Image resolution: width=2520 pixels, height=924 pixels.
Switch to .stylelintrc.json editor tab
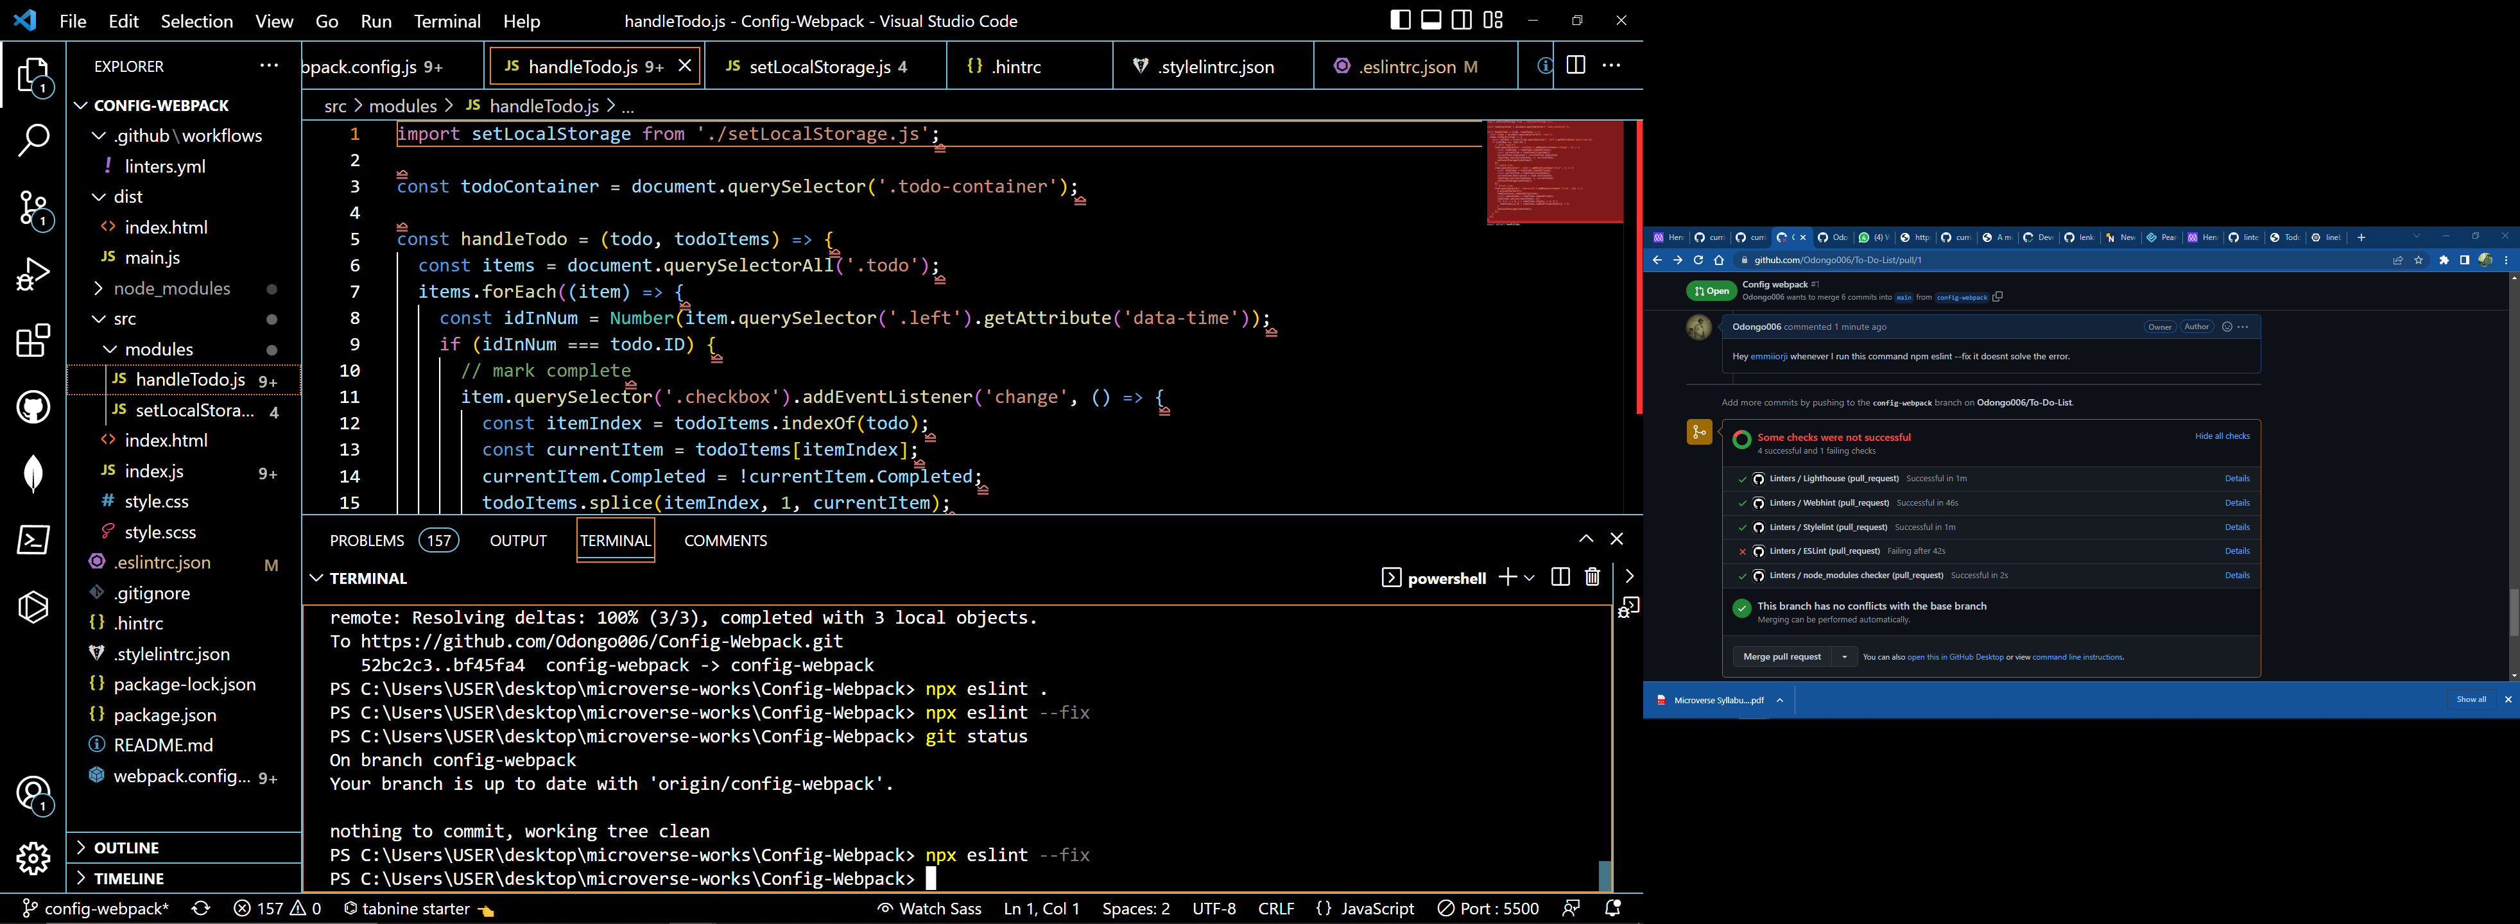(1213, 65)
